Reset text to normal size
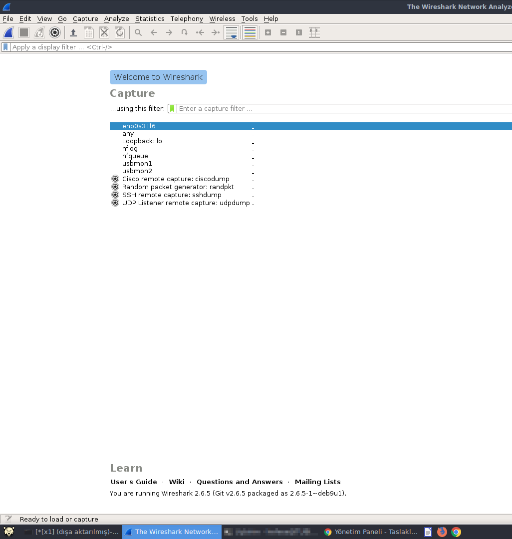This screenshot has height=539, width=512. 299,32
